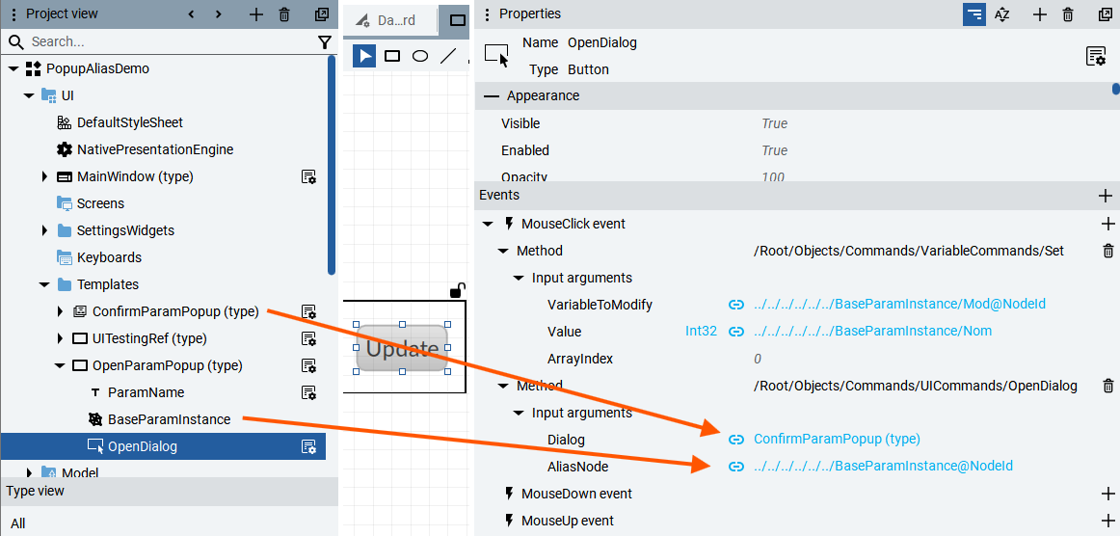
Task: Delete the UICommands/OpenDialog method
Action: pos(1107,386)
